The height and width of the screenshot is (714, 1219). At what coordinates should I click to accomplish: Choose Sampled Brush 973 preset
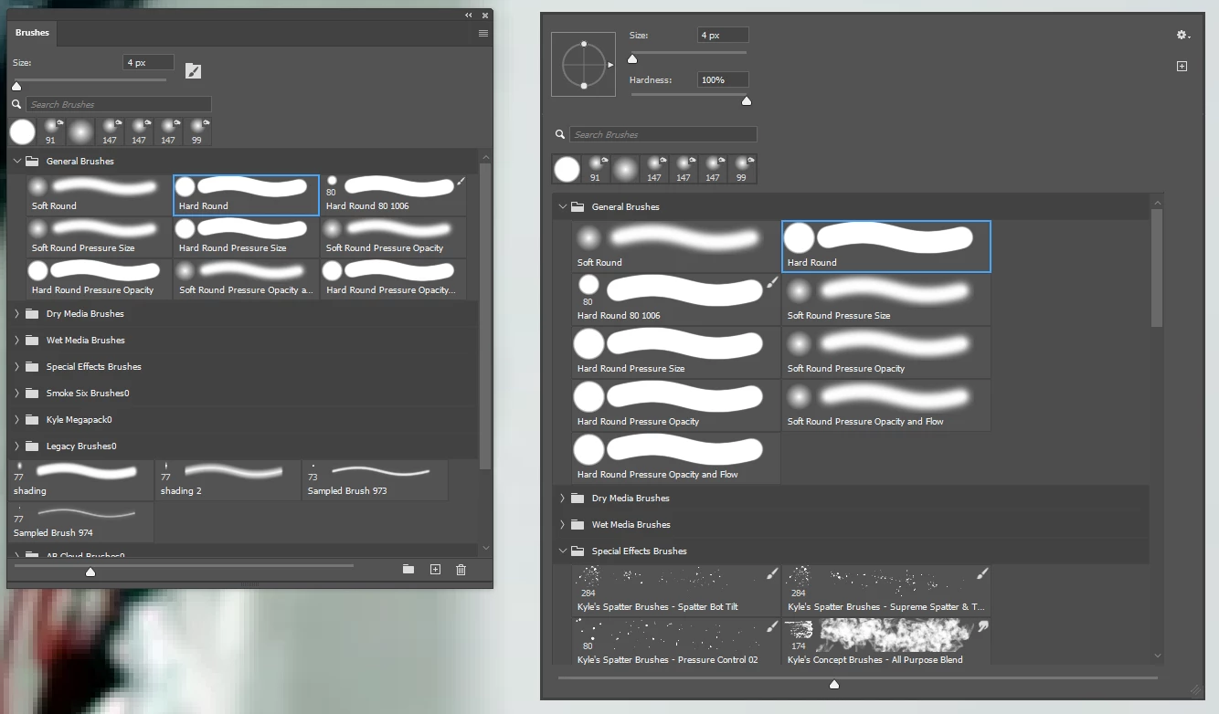coord(375,479)
